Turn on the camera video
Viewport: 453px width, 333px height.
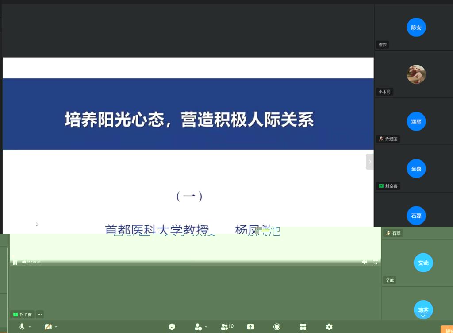tap(48, 327)
